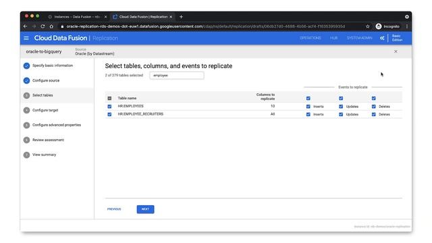The height and width of the screenshot is (243, 432).
Task: Go to View summary step
Action: point(44,155)
